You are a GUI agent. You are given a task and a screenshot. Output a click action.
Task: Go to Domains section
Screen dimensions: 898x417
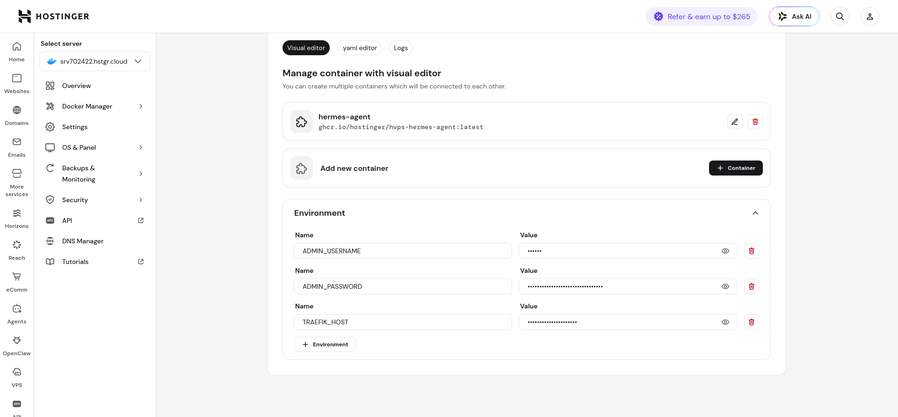[x=17, y=116]
